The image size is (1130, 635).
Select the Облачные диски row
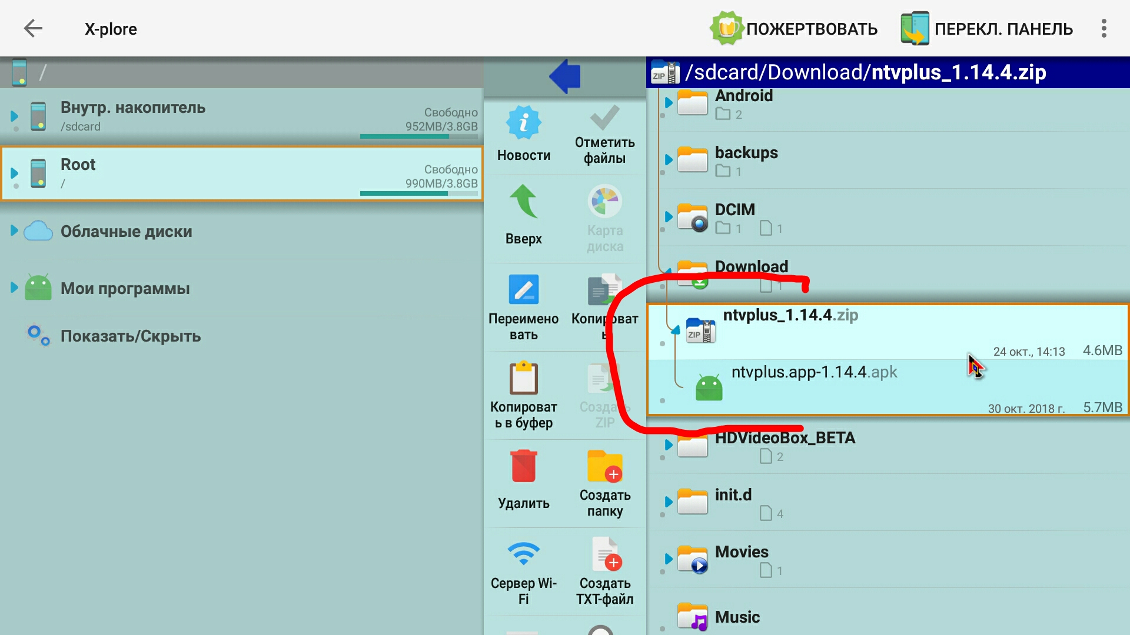click(241, 231)
